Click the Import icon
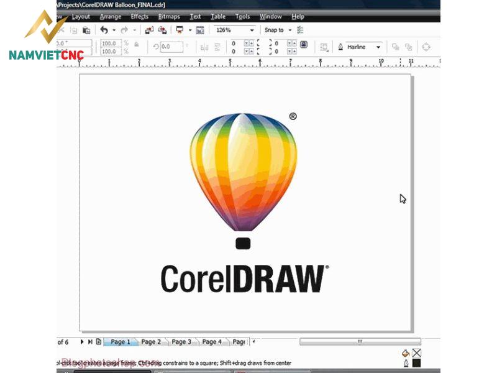 149,30
